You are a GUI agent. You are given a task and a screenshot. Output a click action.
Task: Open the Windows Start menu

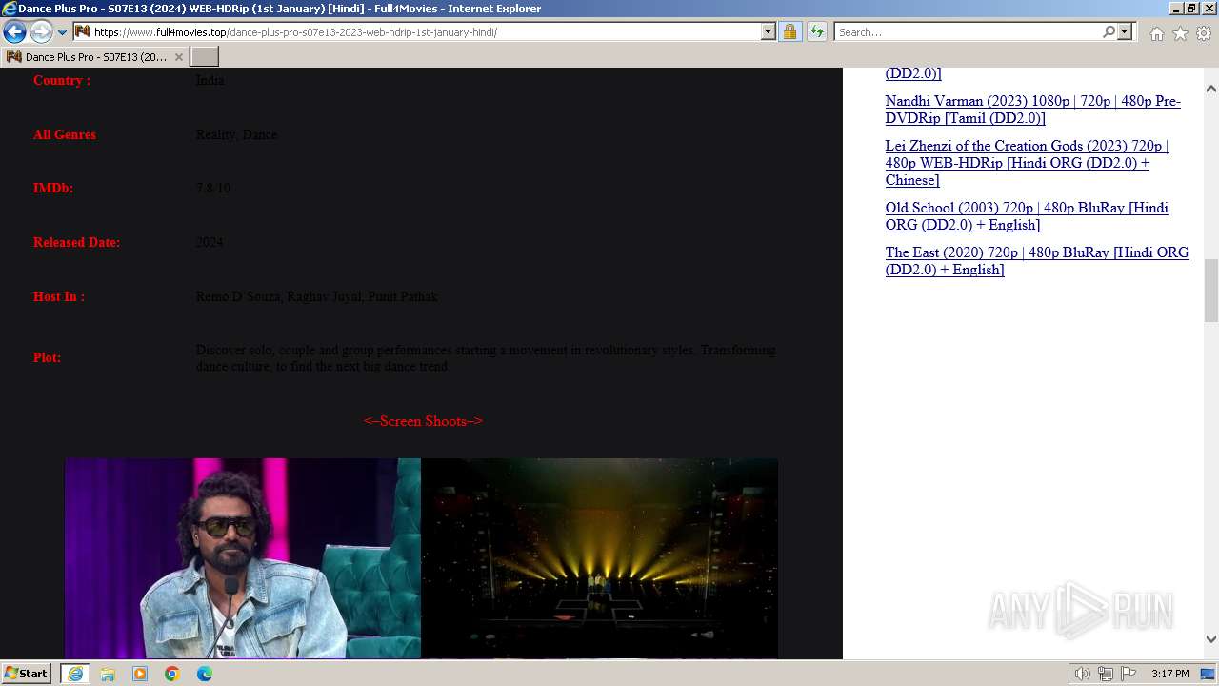[27, 674]
